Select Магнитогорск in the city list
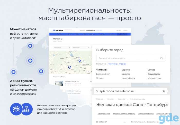The image size is (180, 125). coord(155,78)
